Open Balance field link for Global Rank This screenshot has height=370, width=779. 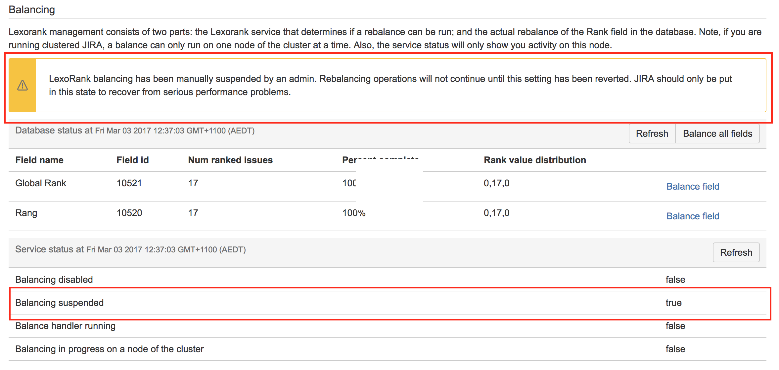(x=693, y=186)
